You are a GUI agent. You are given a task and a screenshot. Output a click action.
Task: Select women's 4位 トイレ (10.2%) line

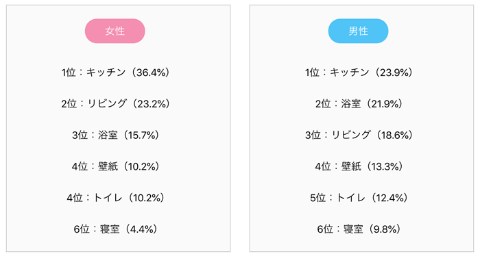point(115,198)
